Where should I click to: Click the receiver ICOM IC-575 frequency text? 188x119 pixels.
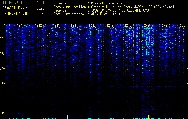pyautogui.click(x=120, y=10)
